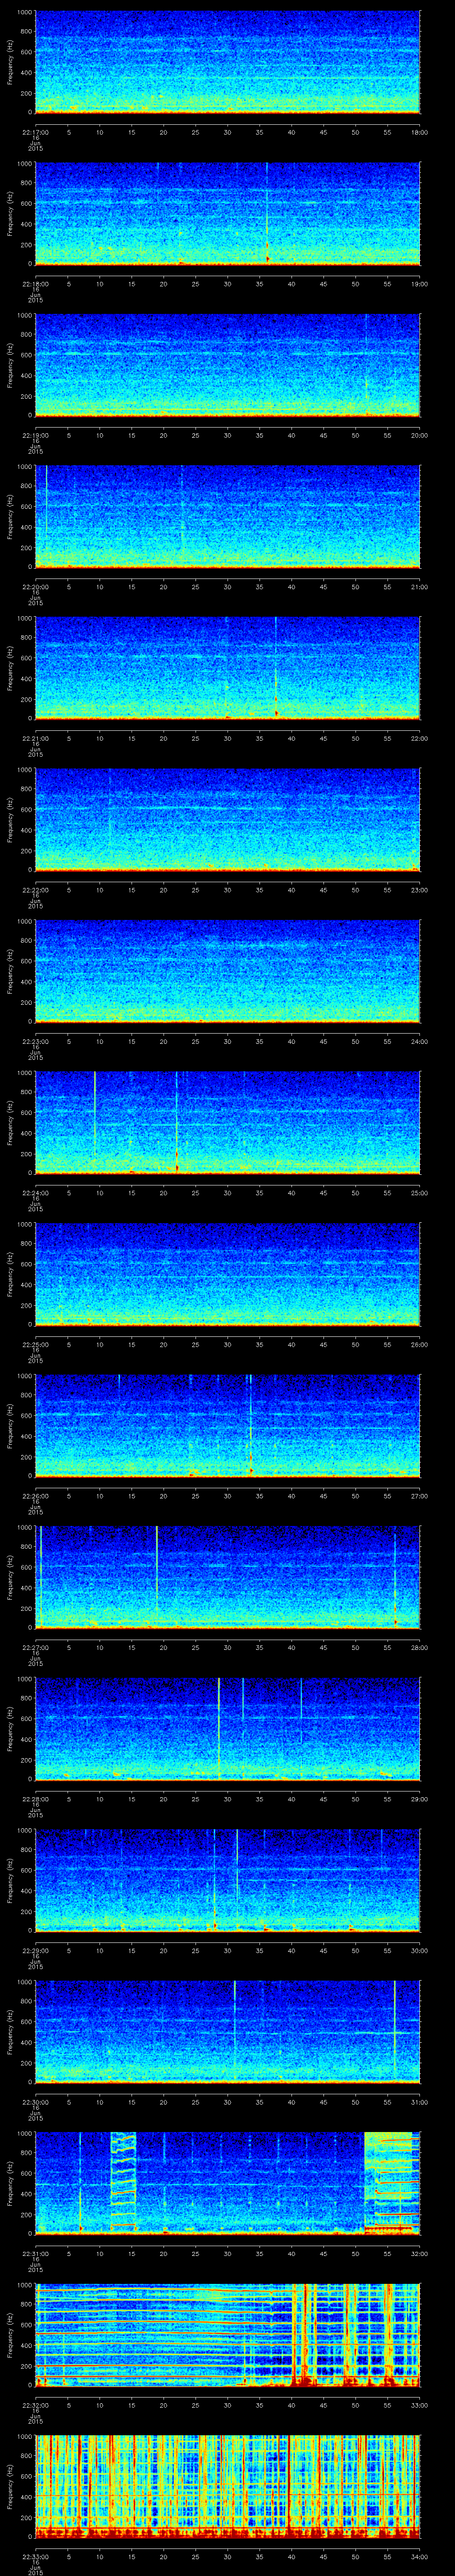Select the spectrogram panel beginning at 22:21:00
Image resolution: width=455 pixels, height=2576 pixels.
pyautogui.click(x=227, y=668)
